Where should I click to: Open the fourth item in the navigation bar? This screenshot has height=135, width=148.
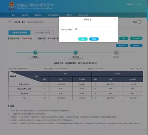[x=53, y=15]
